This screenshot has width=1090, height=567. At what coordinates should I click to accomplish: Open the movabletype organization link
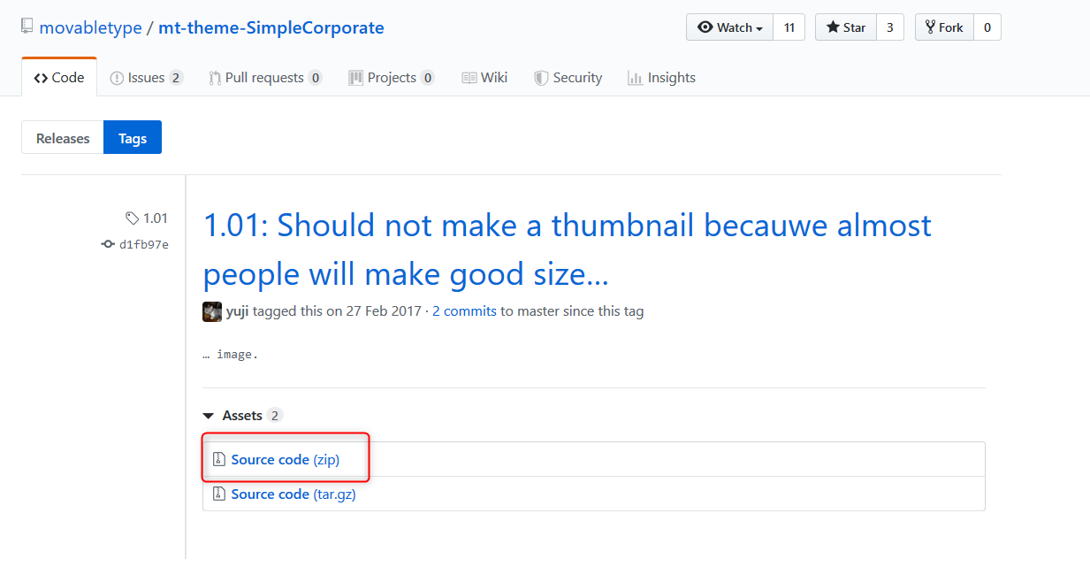[x=90, y=27]
